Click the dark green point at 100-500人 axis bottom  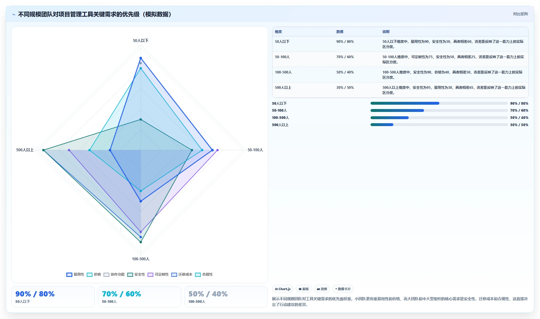[x=141, y=242]
